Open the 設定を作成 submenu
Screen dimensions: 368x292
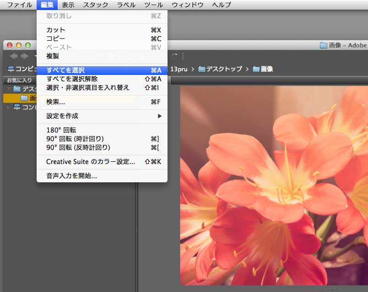(x=102, y=116)
